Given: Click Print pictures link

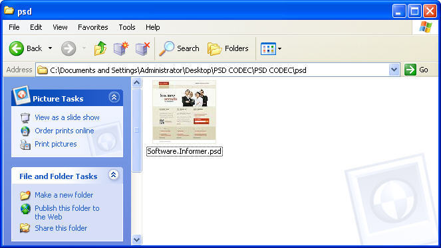Looking at the screenshot, I should point(56,144).
